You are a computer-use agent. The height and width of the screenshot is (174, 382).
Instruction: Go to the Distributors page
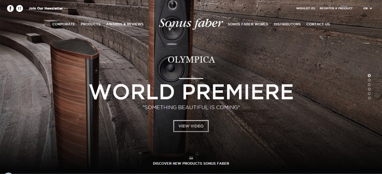tap(287, 24)
